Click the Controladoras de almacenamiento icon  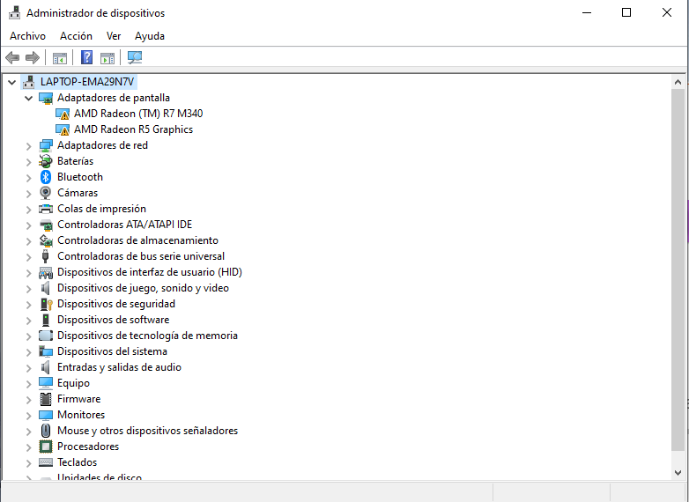[46, 240]
